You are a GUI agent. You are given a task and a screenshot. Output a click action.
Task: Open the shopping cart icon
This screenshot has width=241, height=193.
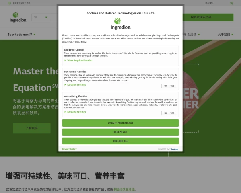coord(231,3)
